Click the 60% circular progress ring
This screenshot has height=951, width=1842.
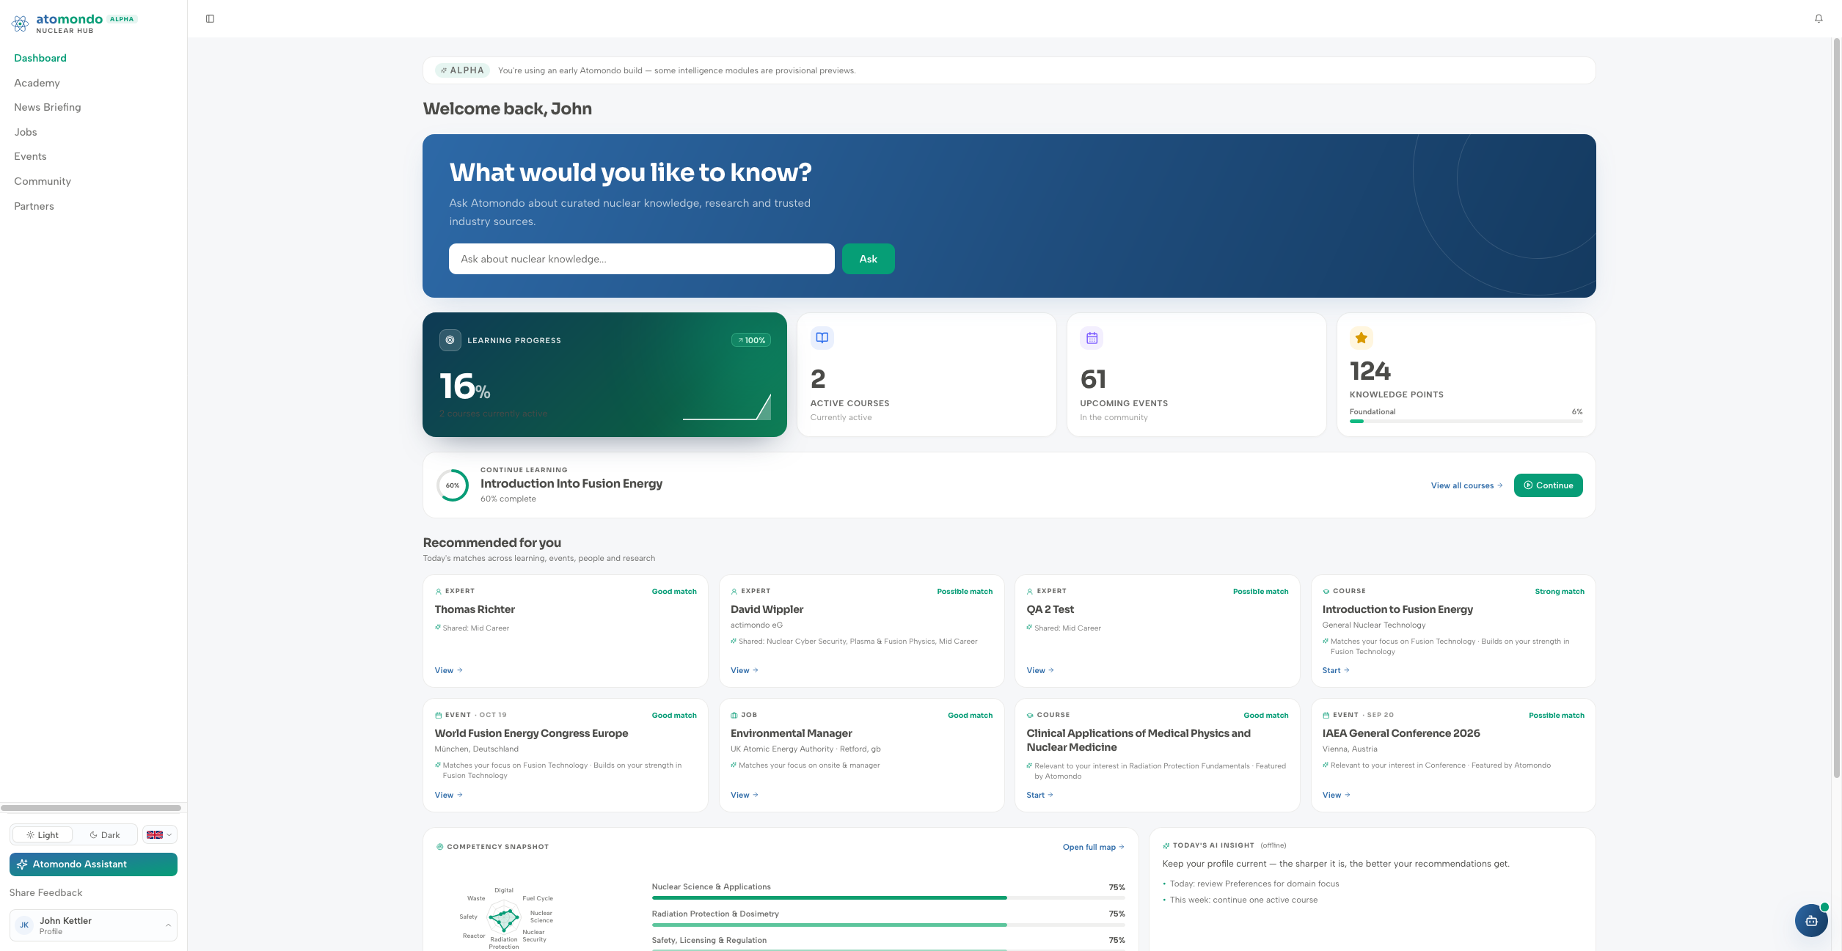(x=453, y=485)
